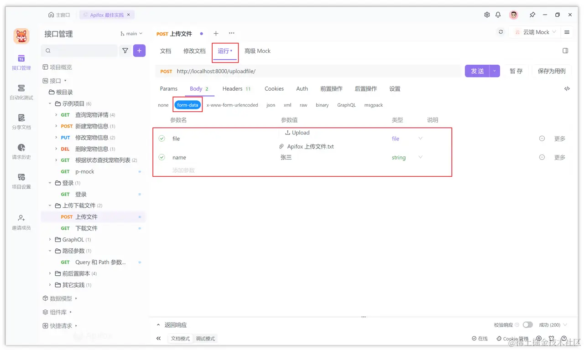
Task: Uncheck the file parameter checkbox
Action: click(162, 139)
